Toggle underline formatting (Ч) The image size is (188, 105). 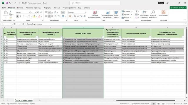(23, 16)
